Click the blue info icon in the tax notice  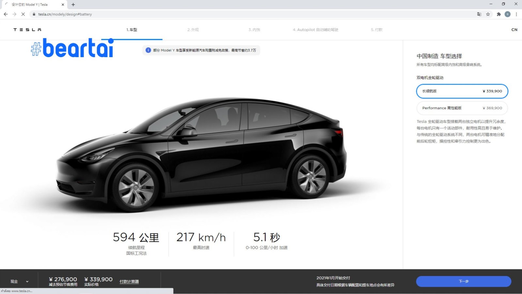(148, 50)
